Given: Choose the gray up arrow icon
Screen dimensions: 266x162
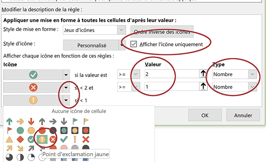Looking at the screenshot, I should (x=42, y=121).
